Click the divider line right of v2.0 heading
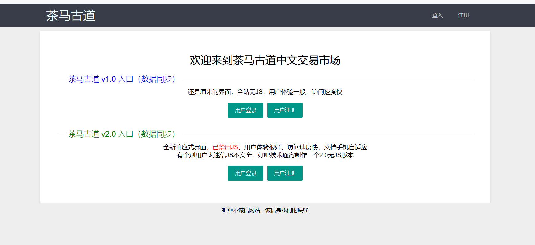 [x=328, y=134]
